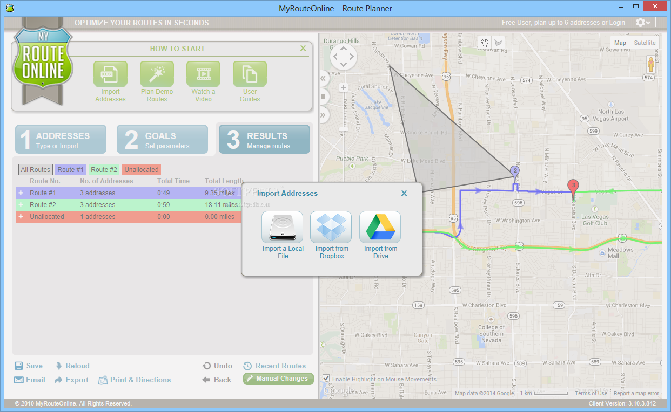Select the Unallocated filter tab
The height and width of the screenshot is (412, 671).
142,170
